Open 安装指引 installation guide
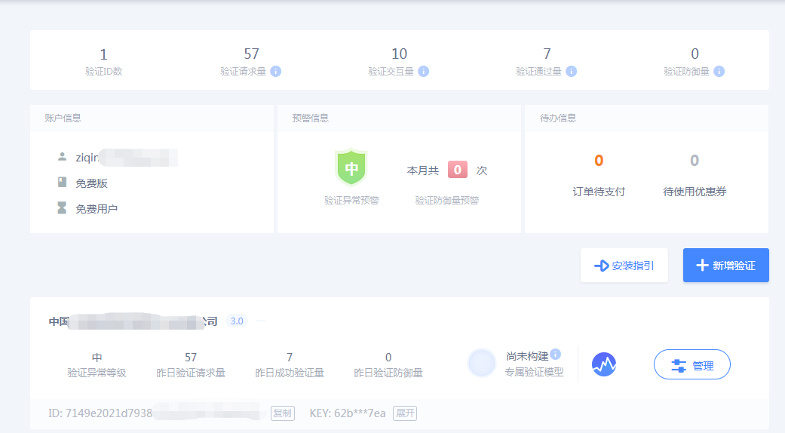This screenshot has height=433, width=785. tap(624, 266)
